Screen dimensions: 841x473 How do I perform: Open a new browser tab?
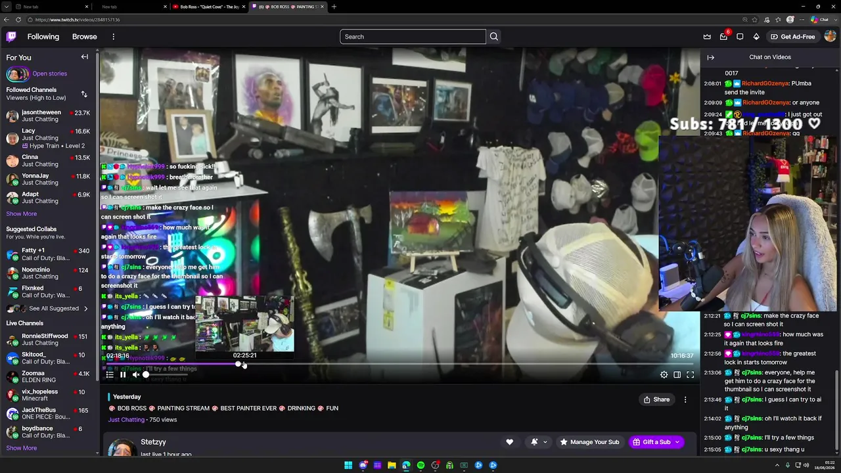334,7
